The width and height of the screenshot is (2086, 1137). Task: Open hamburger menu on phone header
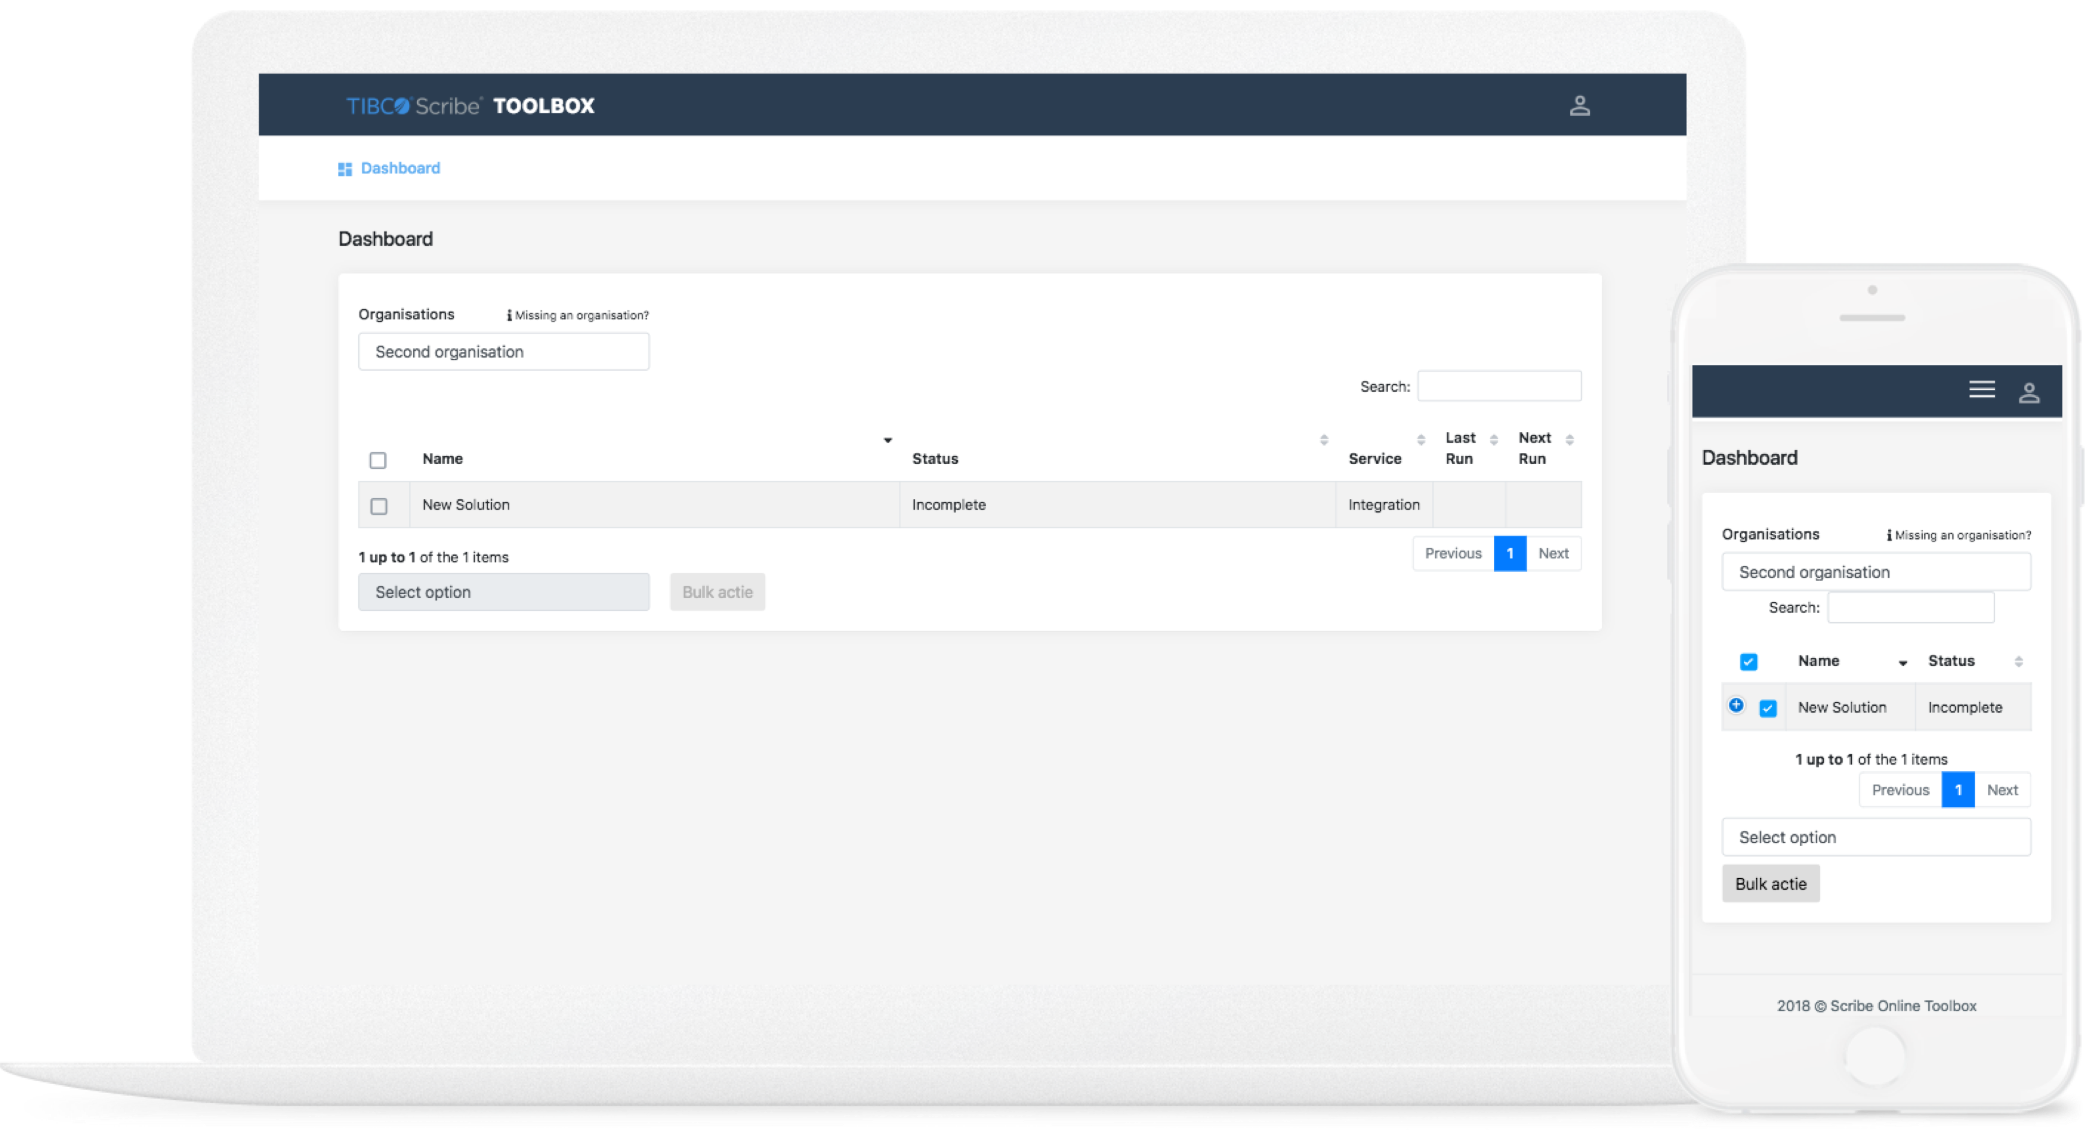point(1981,390)
